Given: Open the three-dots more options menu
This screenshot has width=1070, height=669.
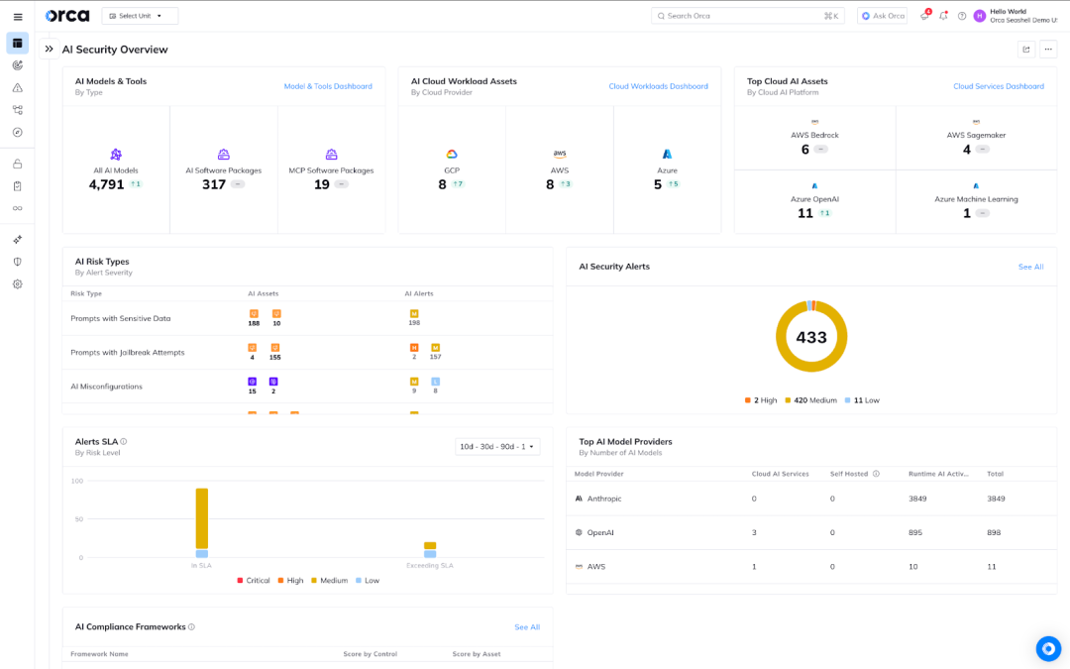Looking at the screenshot, I should [1048, 49].
